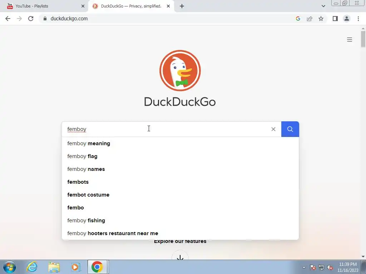Click the blue search magnifier button

click(290, 129)
